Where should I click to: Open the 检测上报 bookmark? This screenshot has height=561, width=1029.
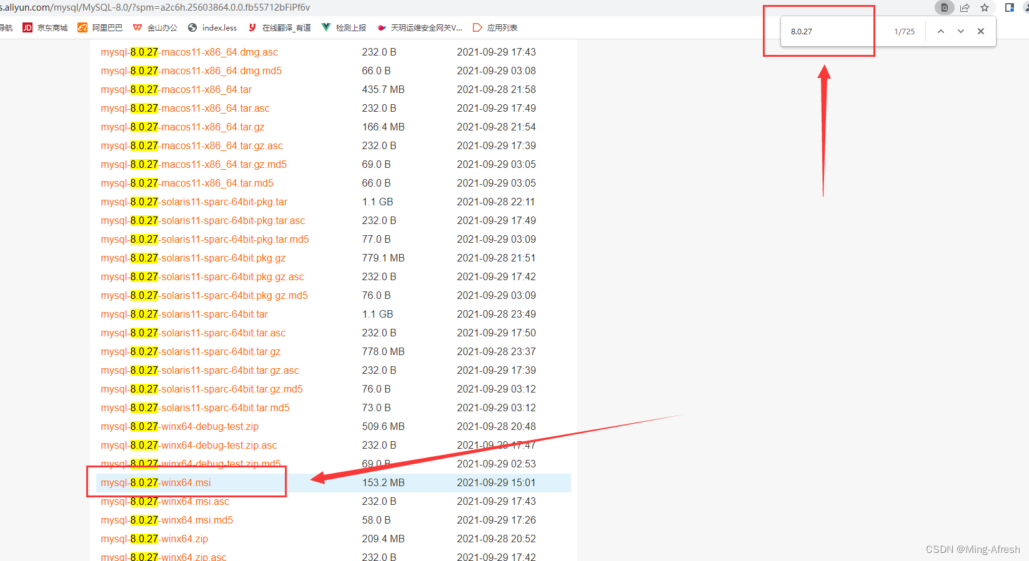point(344,27)
